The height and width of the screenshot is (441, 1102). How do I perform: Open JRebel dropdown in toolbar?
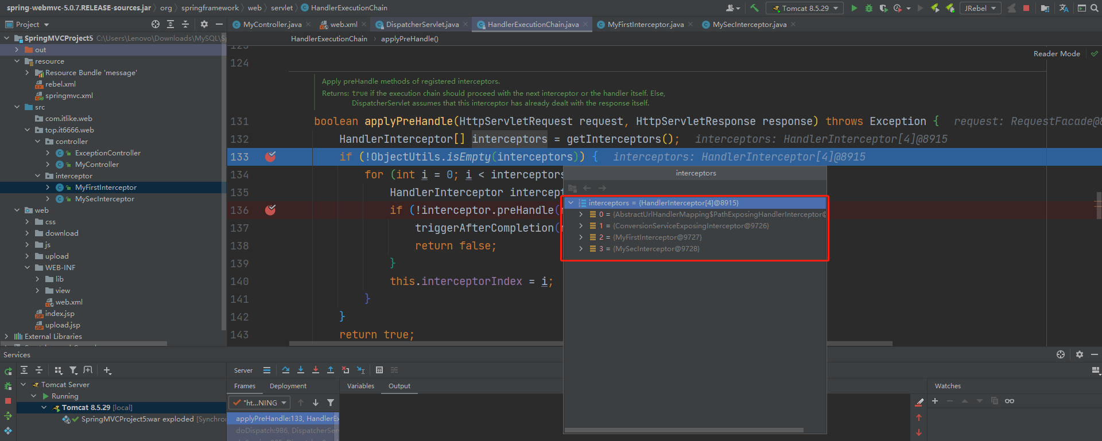coord(980,8)
